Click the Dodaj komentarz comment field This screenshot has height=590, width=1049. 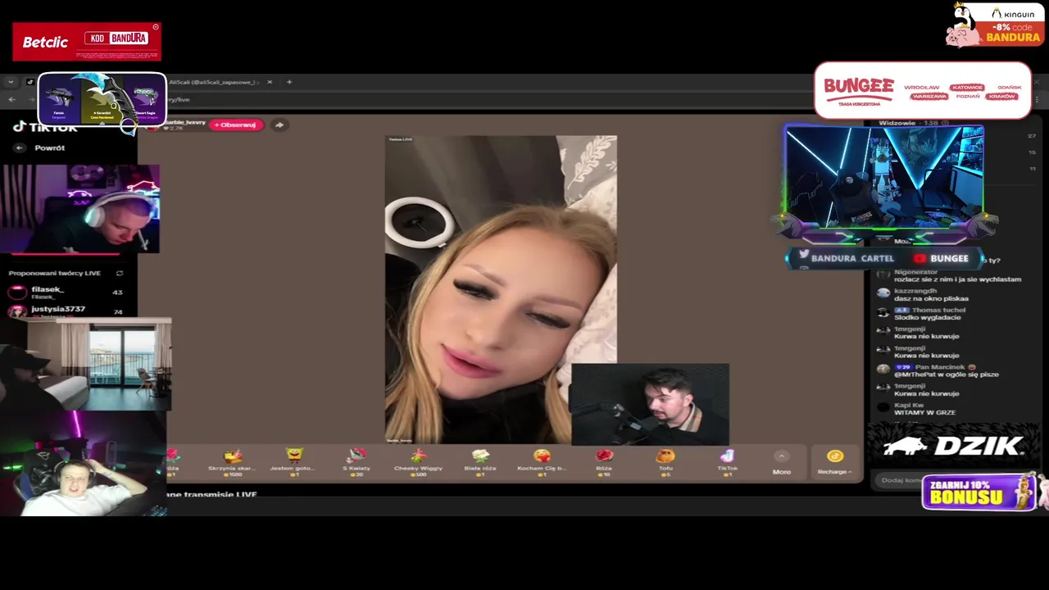point(900,481)
